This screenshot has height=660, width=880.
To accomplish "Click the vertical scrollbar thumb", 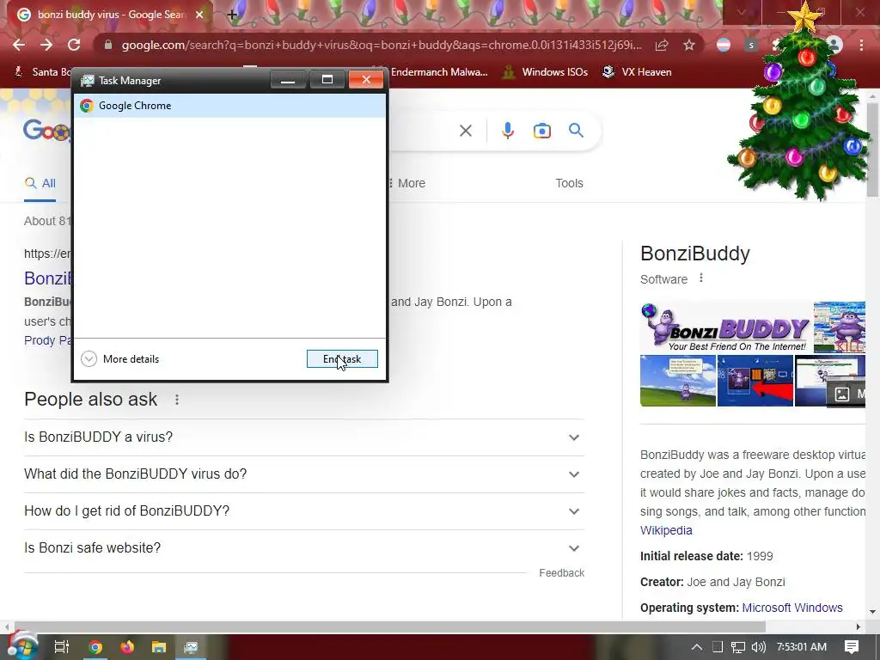I will (873, 149).
